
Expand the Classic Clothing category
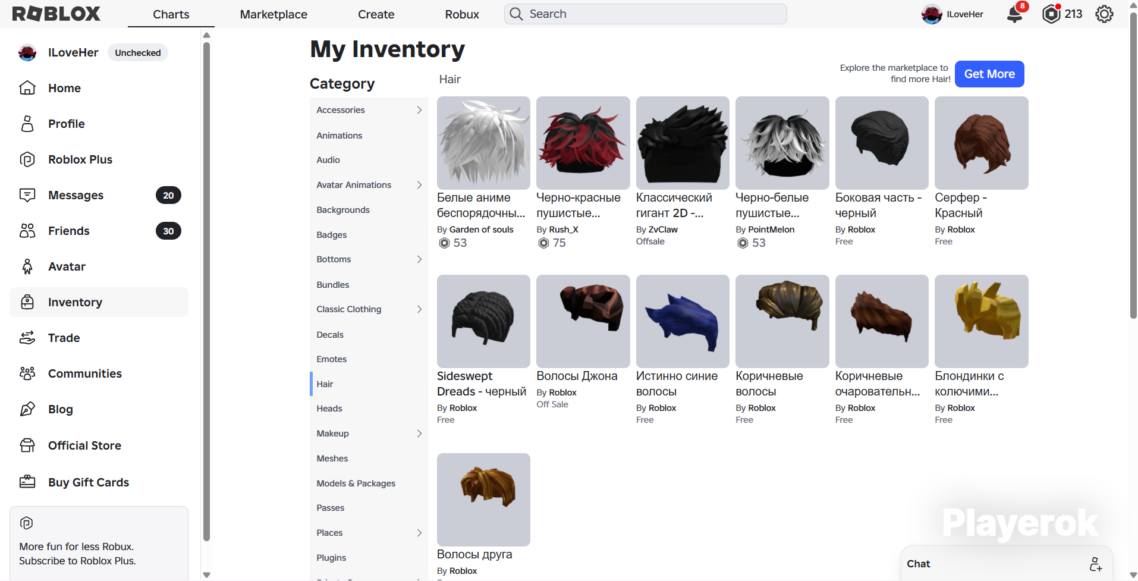click(x=419, y=309)
